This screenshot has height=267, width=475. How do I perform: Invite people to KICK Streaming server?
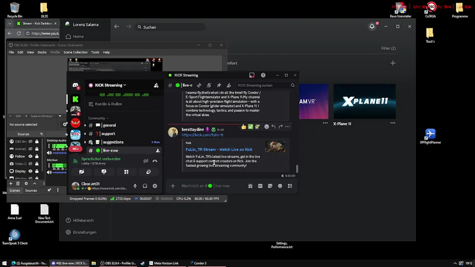pyautogui.click(x=156, y=85)
